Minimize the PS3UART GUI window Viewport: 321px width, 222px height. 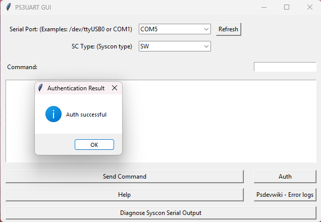click(263, 8)
